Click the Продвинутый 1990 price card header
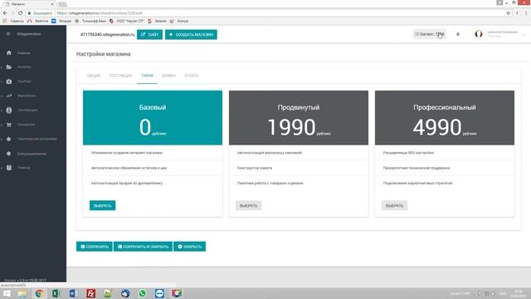Viewport: 531px width, 299px height. click(299, 118)
